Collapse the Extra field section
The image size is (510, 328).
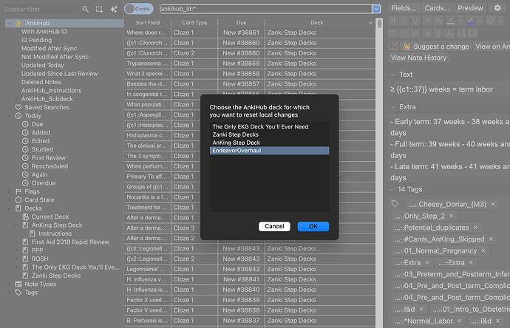(393, 107)
